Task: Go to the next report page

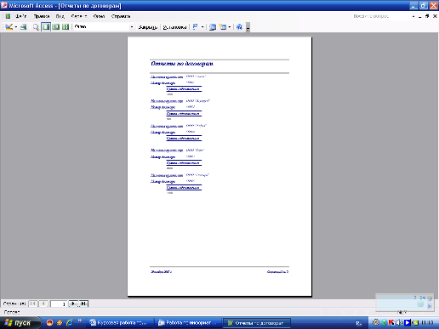Action: coord(73,303)
